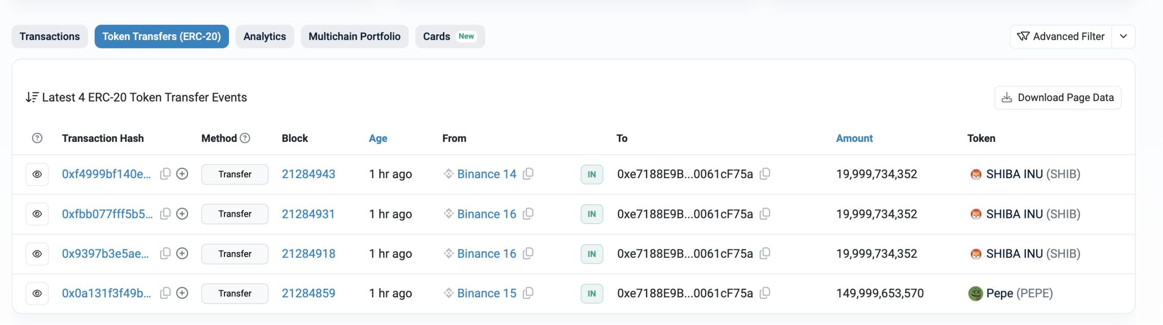
Task: Copy the Binance 15 sender address
Action: tap(528, 293)
